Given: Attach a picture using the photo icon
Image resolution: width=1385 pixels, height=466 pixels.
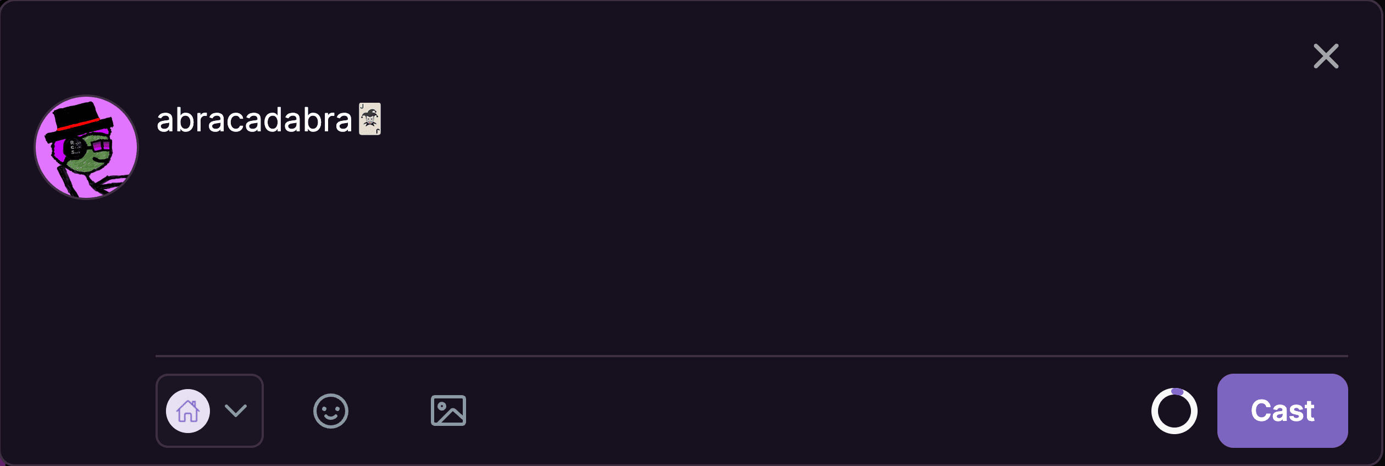Looking at the screenshot, I should pyautogui.click(x=448, y=410).
